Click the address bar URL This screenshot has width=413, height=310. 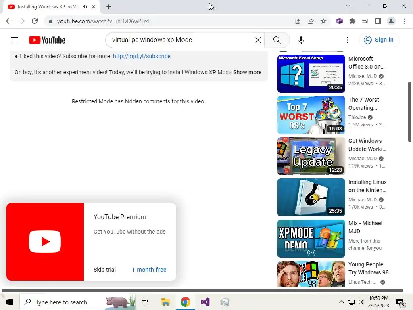click(x=103, y=21)
